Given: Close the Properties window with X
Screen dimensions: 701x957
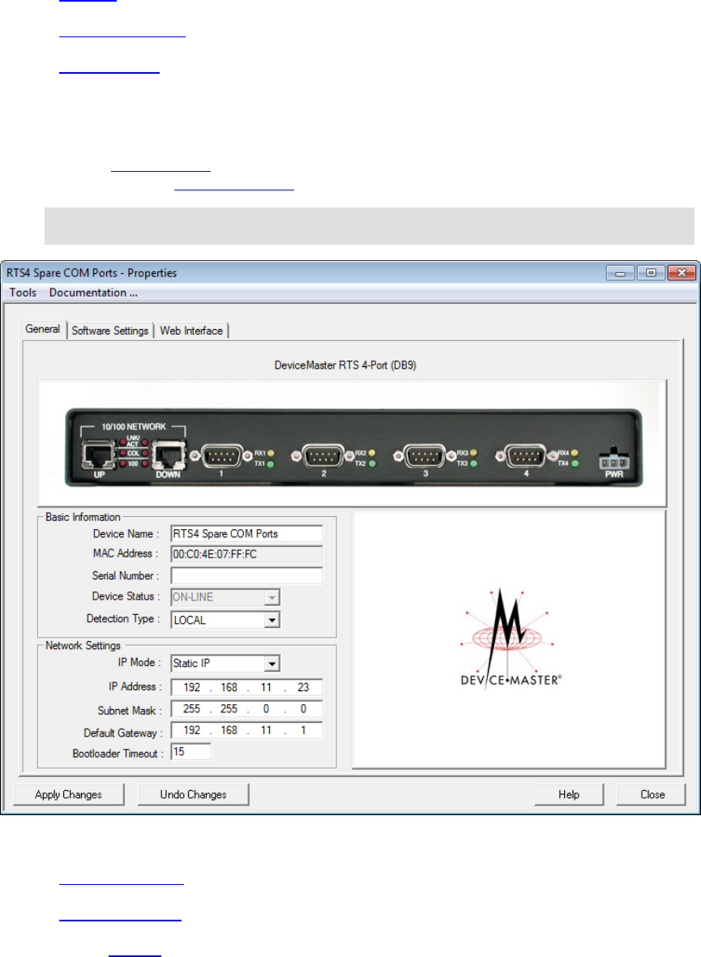Looking at the screenshot, I should pyautogui.click(x=682, y=273).
